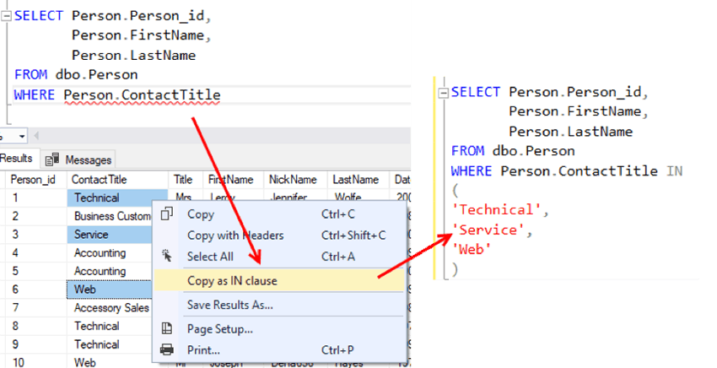
Task: Click the Page Setup icon
Action: [167, 328]
